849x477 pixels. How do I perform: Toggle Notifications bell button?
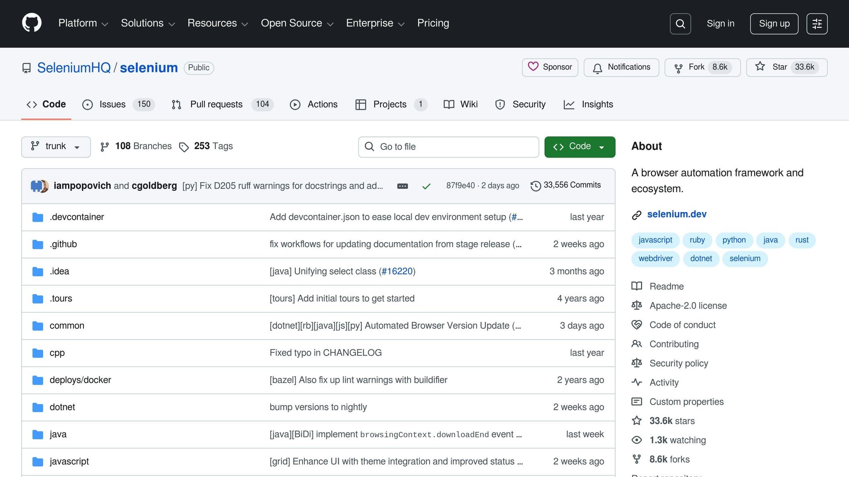pyautogui.click(x=621, y=67)
